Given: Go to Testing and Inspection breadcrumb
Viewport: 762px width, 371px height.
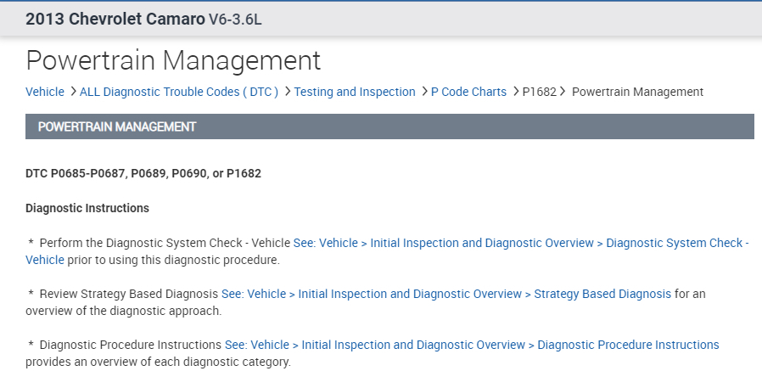Looking at the screenshot, I should [x=355, y=92].
